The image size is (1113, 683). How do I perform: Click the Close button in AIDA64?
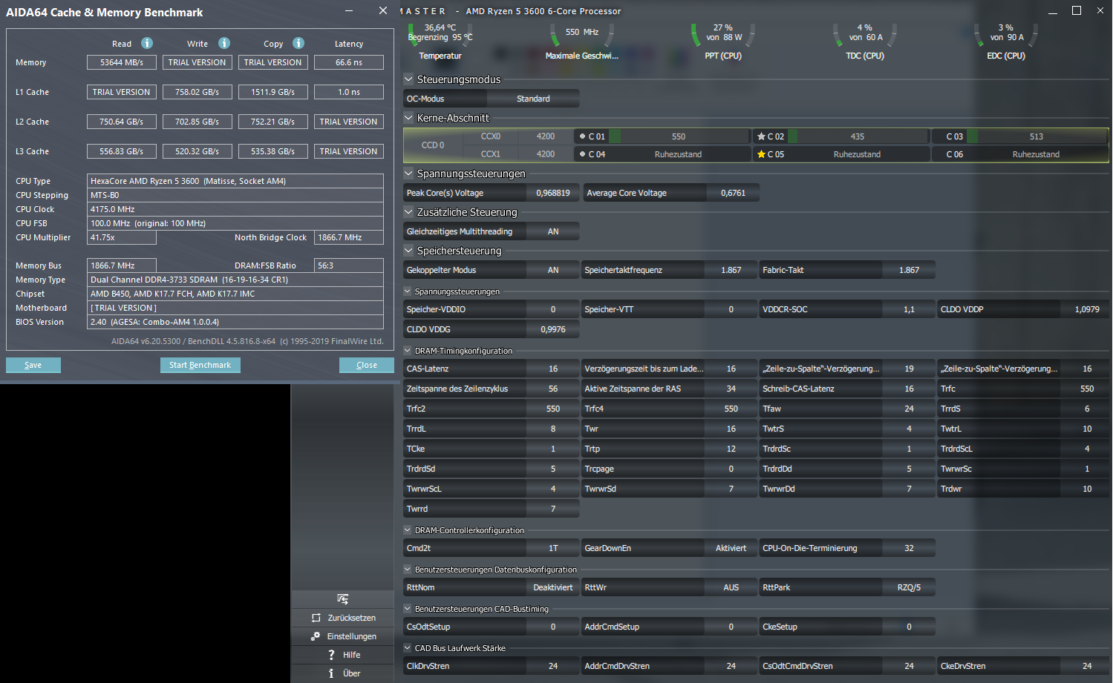point(367,365)
